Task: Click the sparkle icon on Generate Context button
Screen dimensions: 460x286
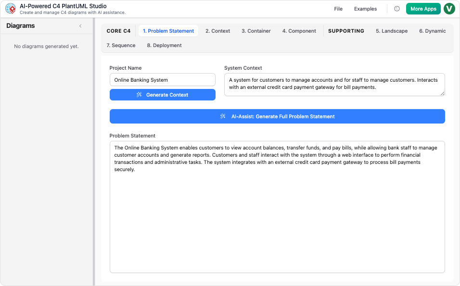Action: pyautogui.click(x=138, y=95)
